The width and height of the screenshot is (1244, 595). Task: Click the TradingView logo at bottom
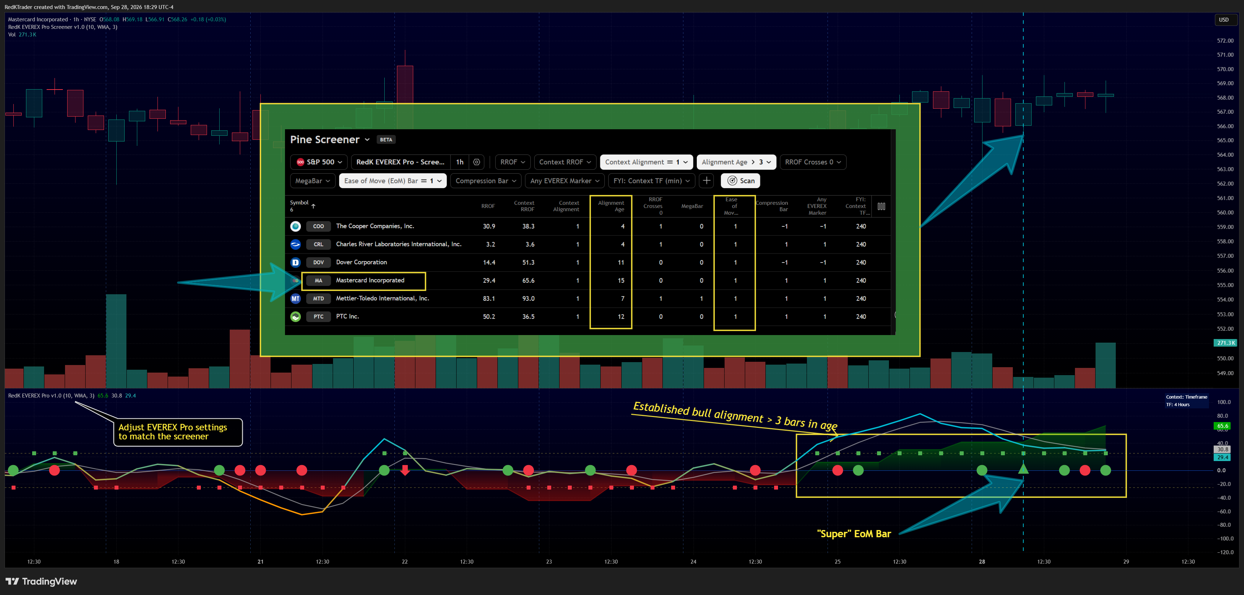pos(41,581)
